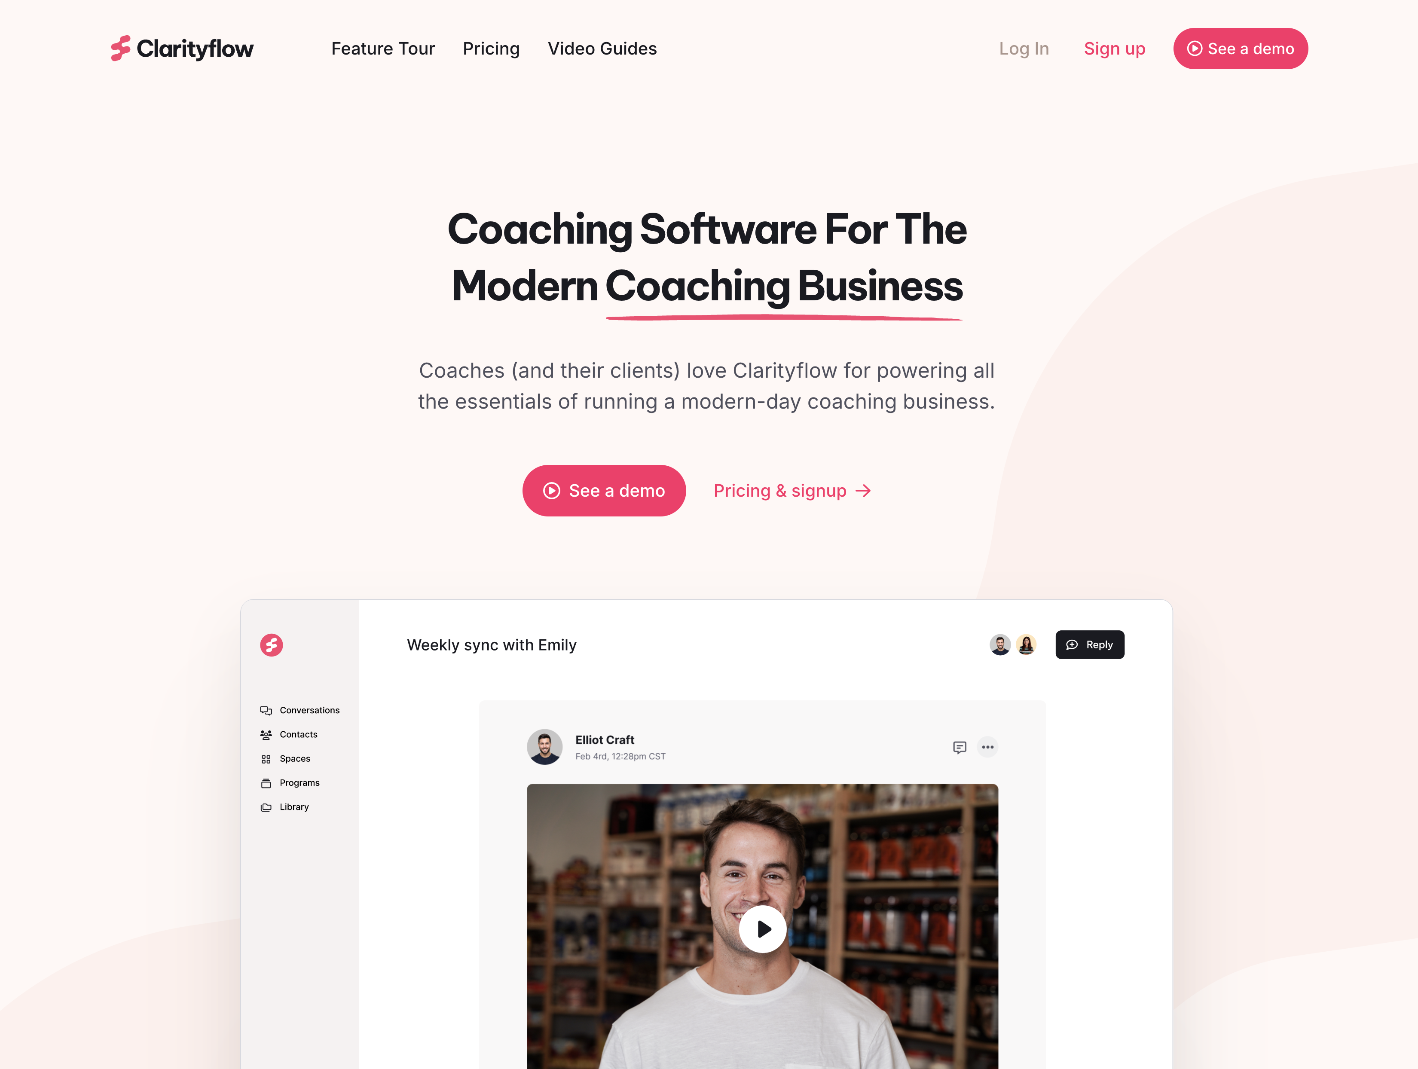Expand the Video Guides navigation item

(x=603, y=48)
